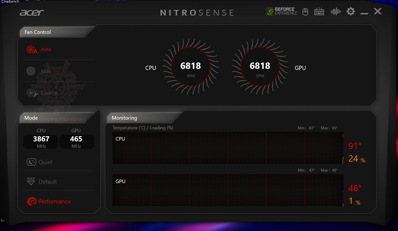Click the shield icon beside GeForce Experience
The width and height of the screenshot is (398, 231).
[x=305, y=12]
